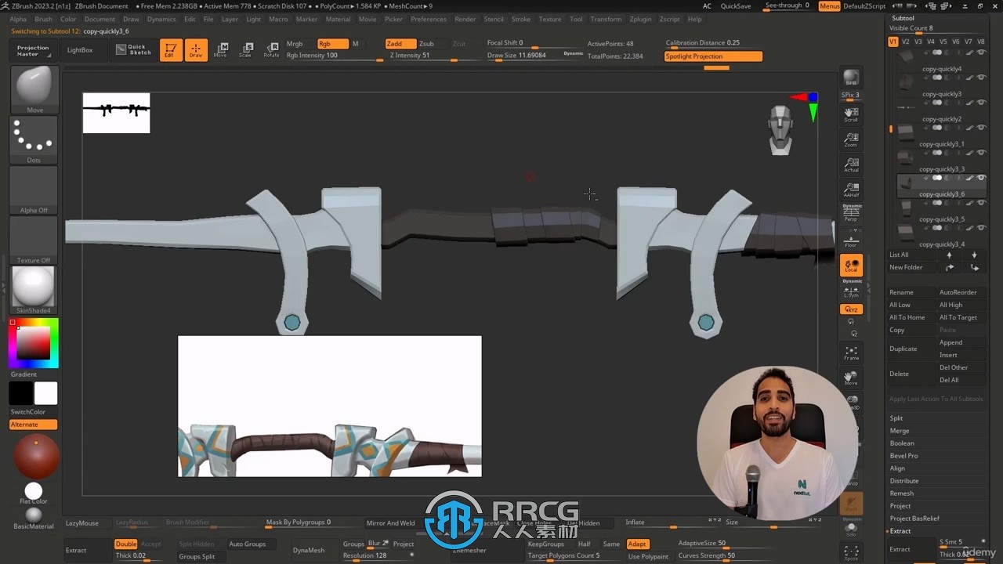Open the Texture Off selector

click(34, 240)
